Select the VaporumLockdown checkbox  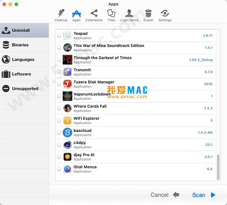(59, 96)
